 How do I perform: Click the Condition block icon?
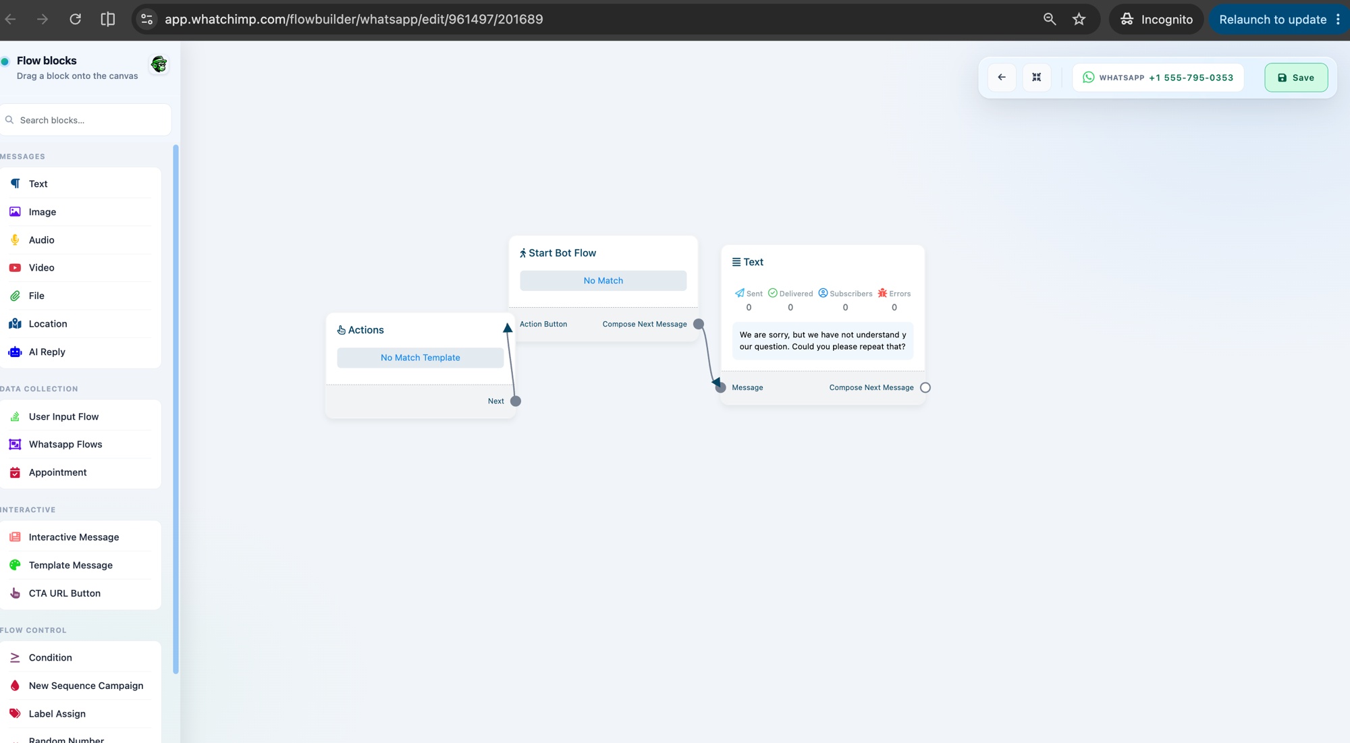[15, 657]
